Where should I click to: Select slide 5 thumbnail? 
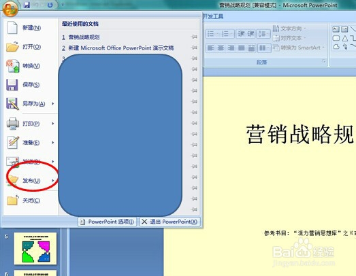(x=35, y=248)
